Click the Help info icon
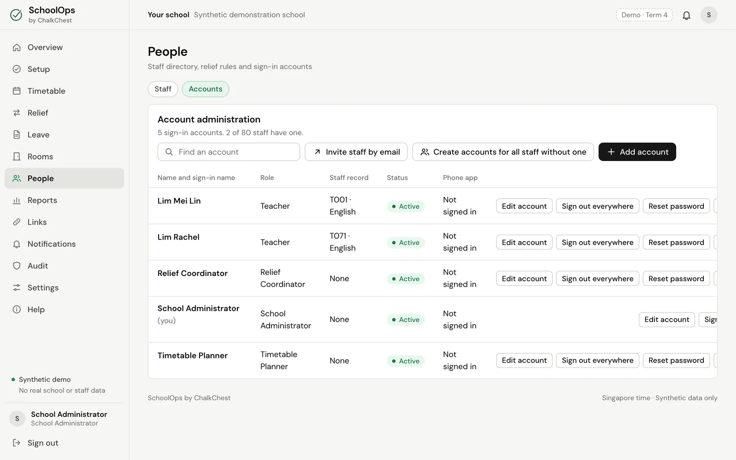736x460 pixels. click(17, 310)
